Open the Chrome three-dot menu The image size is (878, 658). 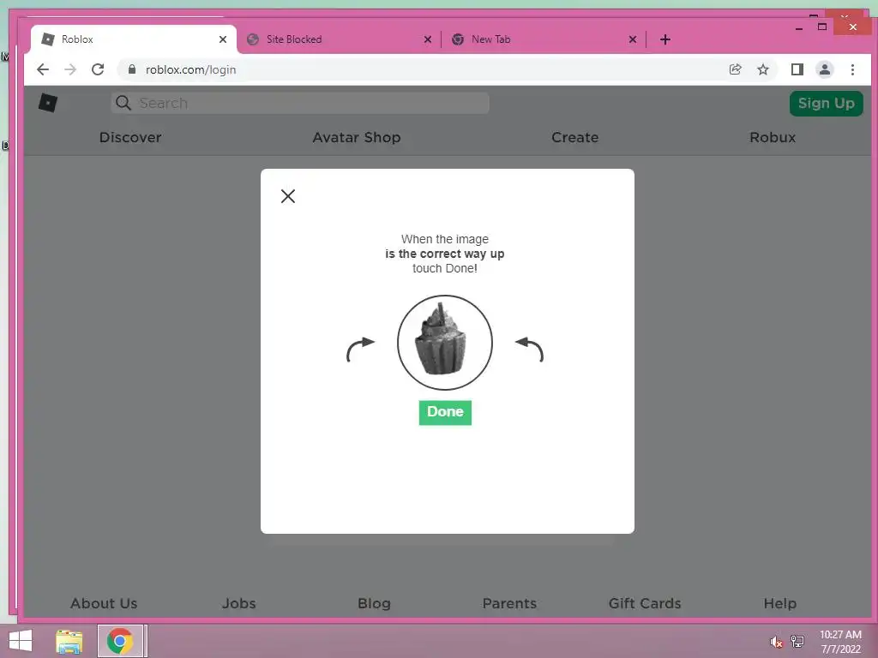[852, 69]
